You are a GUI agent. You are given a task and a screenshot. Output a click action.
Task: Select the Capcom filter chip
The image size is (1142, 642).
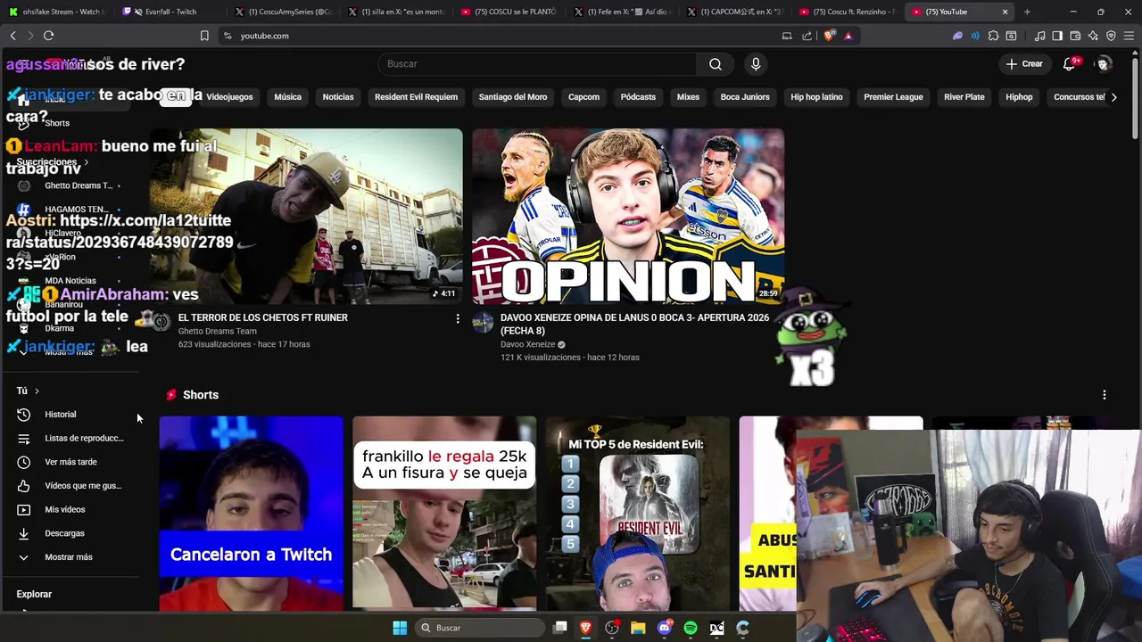[x=583, y=97]
